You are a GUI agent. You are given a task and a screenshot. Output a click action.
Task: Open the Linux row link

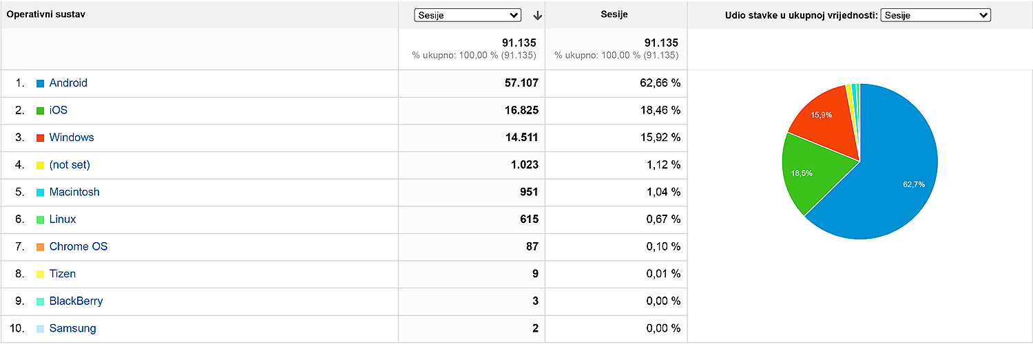63,219
